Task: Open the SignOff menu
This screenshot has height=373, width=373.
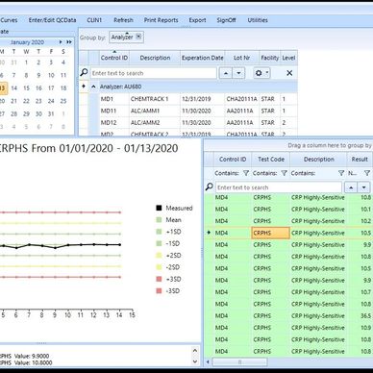Action: click(x=226, y=20)
